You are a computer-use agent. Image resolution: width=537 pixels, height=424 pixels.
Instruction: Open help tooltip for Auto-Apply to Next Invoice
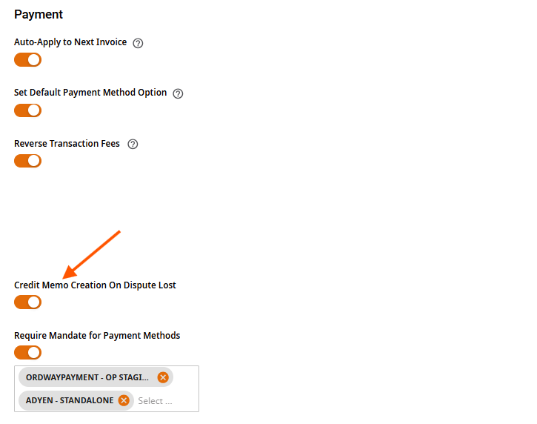138,43
